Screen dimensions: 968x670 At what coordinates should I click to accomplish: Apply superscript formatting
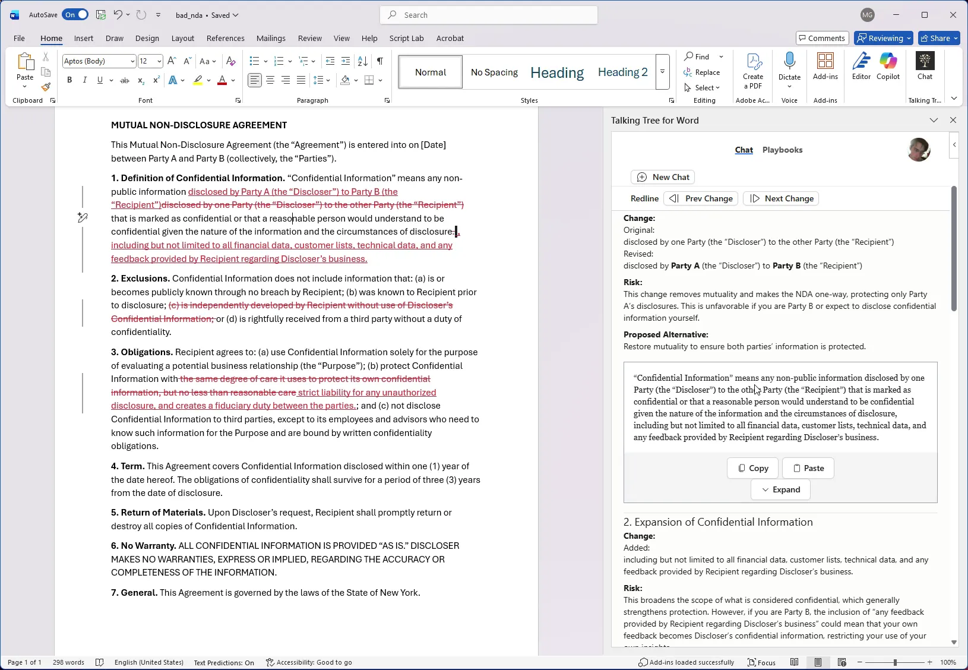coord(156,80)
